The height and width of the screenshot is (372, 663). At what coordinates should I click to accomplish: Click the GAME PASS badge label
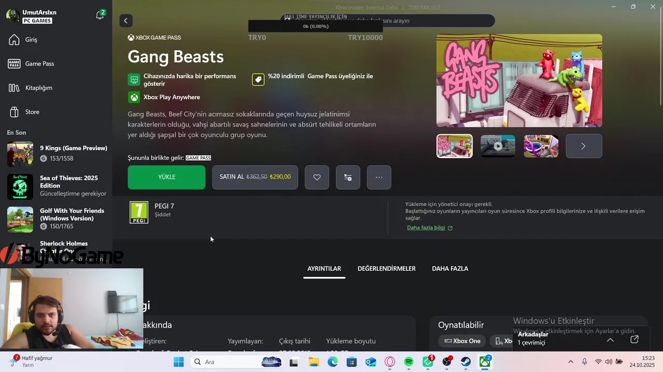pos(198,158)
